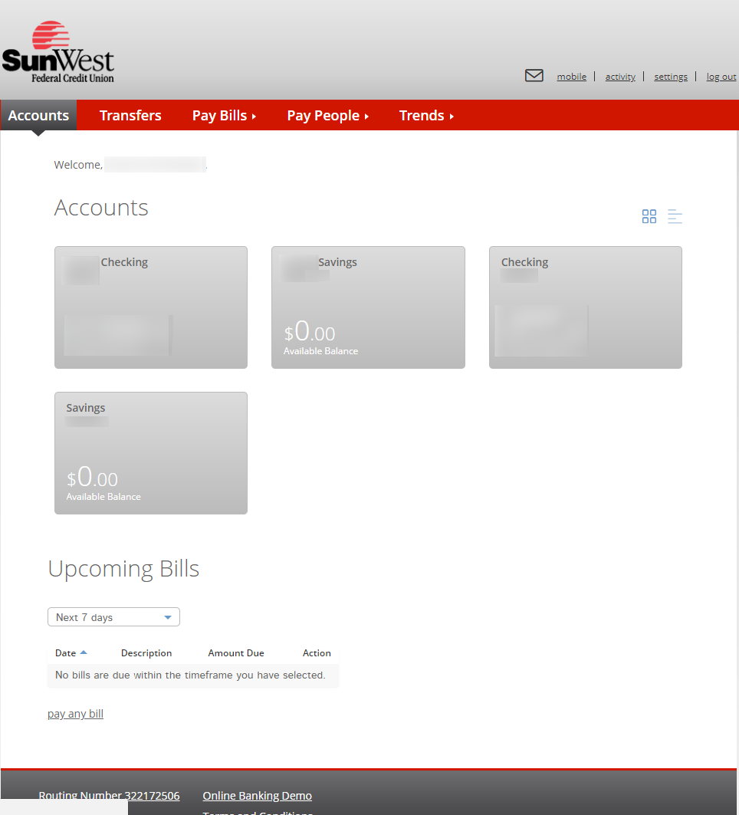Open the settings link
739x815 pixels.
(x=671, y=77)
